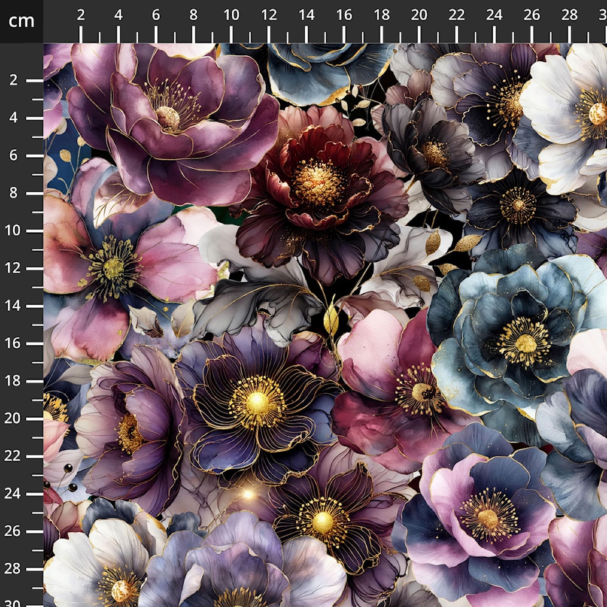Image resolution: width=607 pixels, height=607 pixels.
Task: Select the "18" mark on the horizontal ruler
Action: (x=381, y=15)
